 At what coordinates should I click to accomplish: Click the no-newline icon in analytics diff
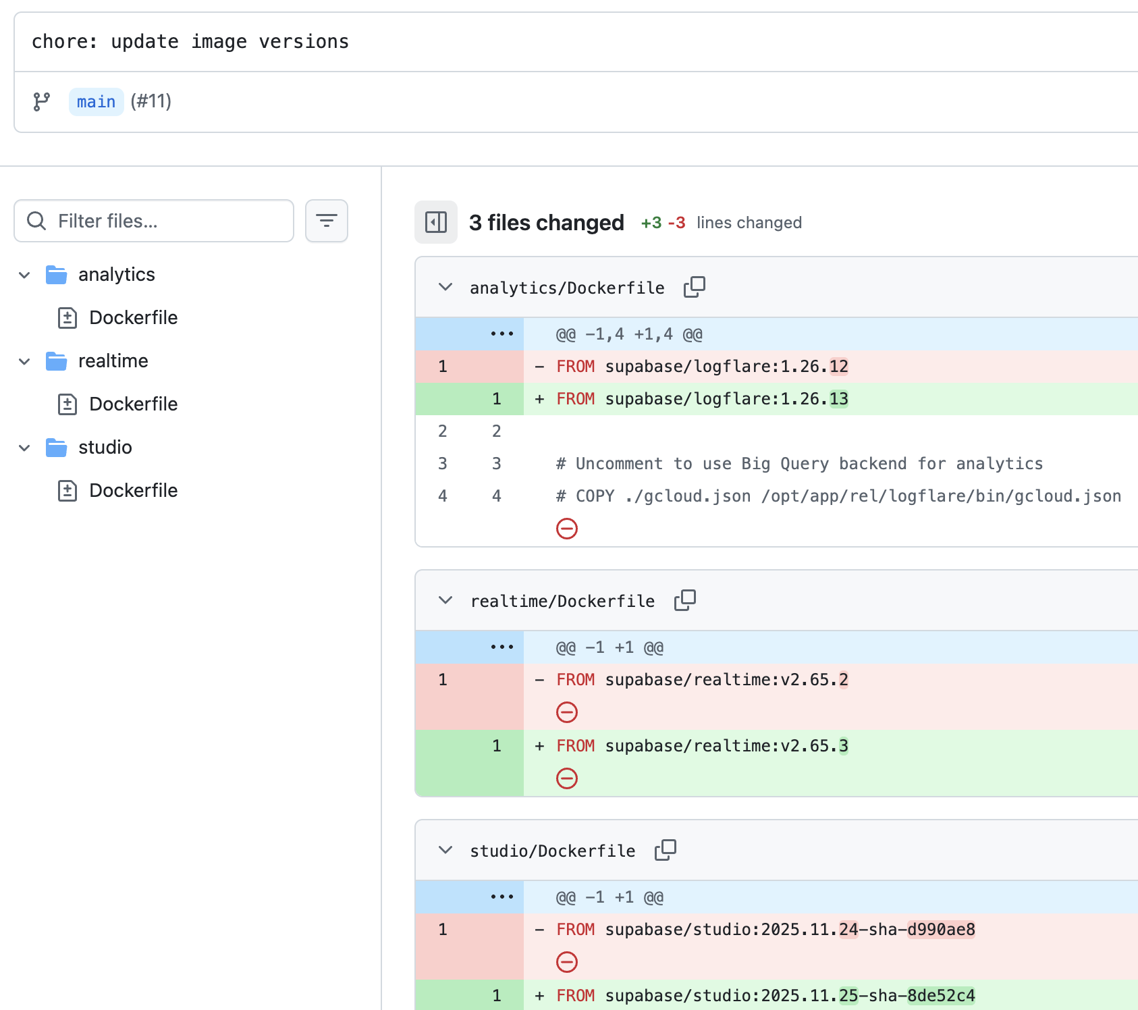pos(566,529)
